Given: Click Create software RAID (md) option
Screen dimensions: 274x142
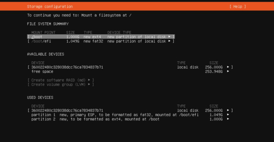Looking at the screenshot, I should pos(61,80).
